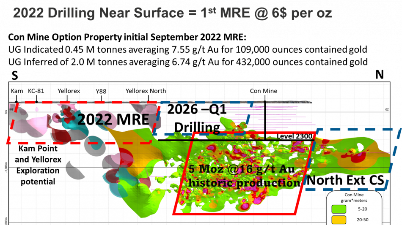Select the 2022 MRE label
Screen dimensions: 402x225
(x=113, y=119)
